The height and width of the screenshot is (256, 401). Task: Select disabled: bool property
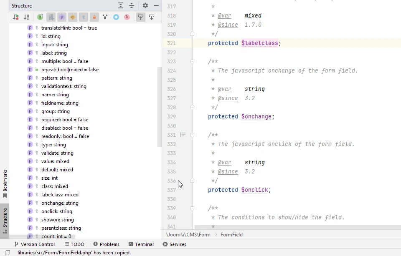coord(65,128)
